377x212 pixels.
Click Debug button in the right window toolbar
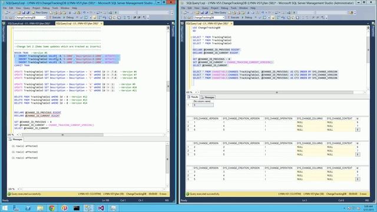click(247, 18)
